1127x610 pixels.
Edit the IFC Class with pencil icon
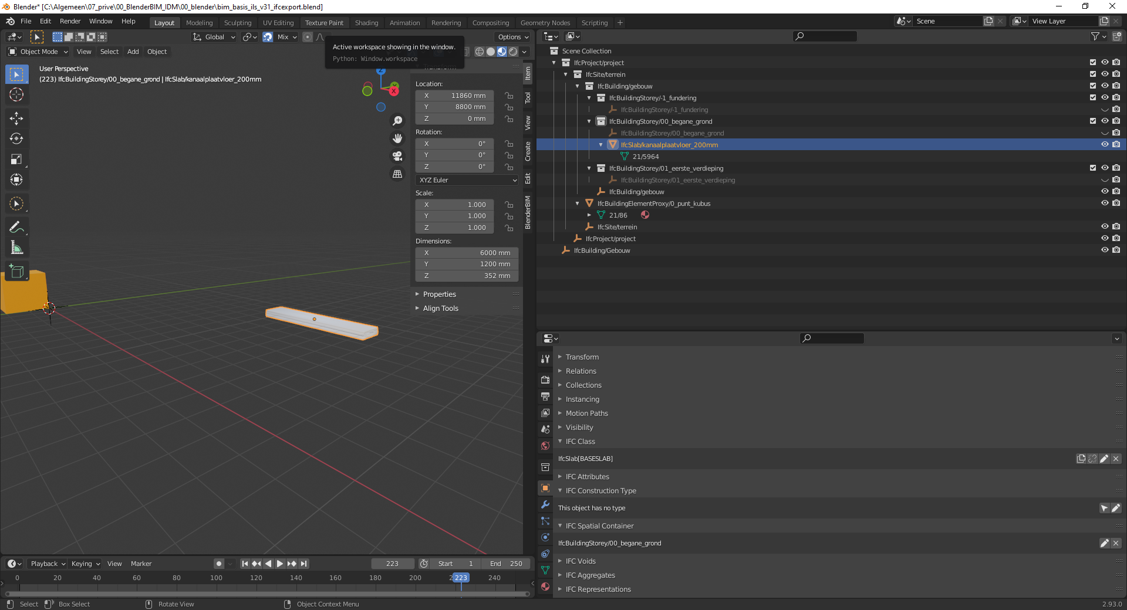click(x=1104, y=459)
